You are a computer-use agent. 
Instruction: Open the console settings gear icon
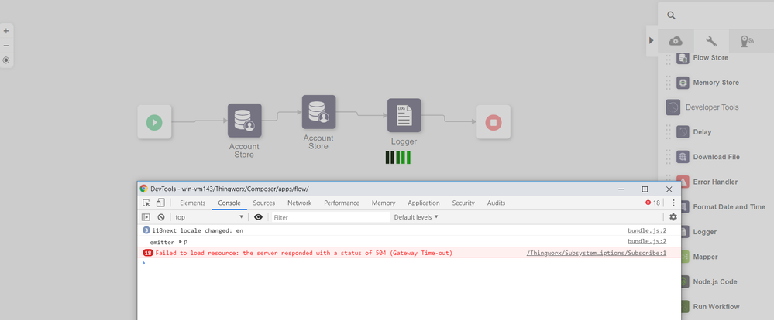click(673, 217)
